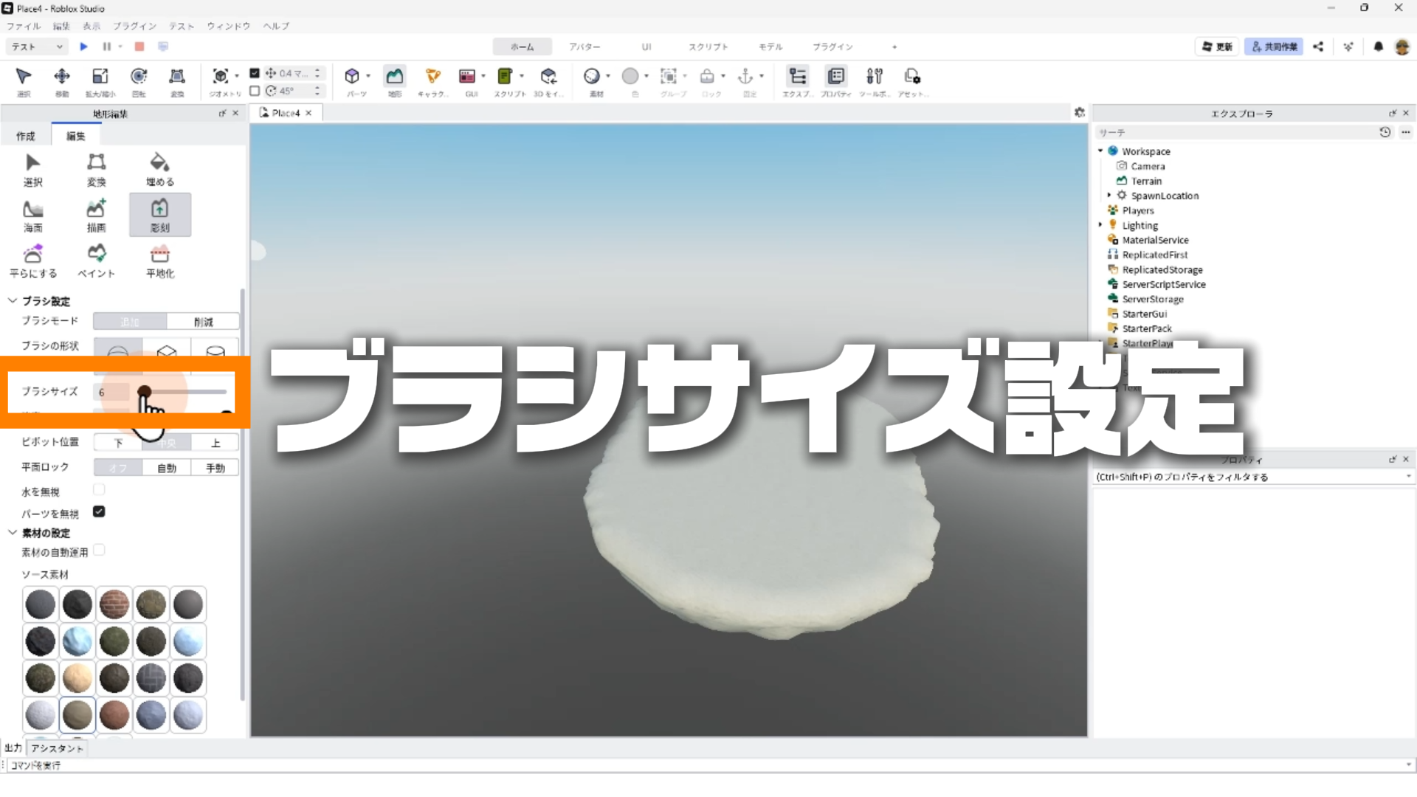Enable 素材の自動運用 checkbox
The image size is (1417, 797).
pos(99,550)
